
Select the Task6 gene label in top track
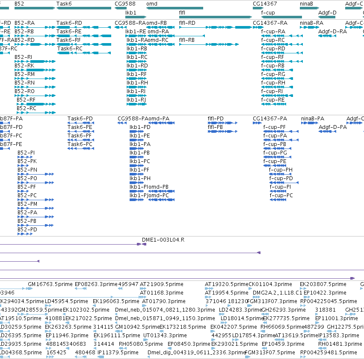(x=64, y=4)
